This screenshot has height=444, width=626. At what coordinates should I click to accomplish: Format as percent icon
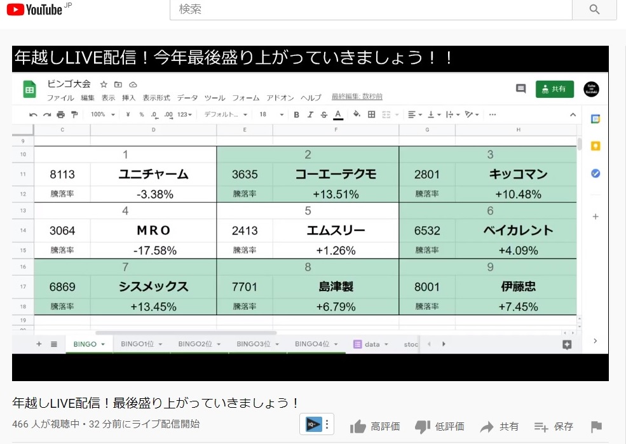tap(141, 114)
